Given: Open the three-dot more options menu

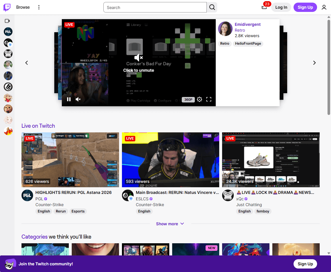Looking at the screenshot, I should pyautogui.click(x=39, y=7).
